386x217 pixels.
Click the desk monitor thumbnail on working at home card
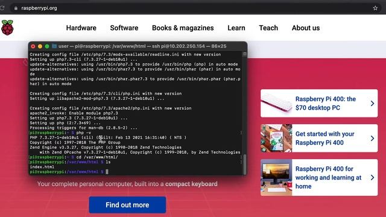(x=276, y=177)
